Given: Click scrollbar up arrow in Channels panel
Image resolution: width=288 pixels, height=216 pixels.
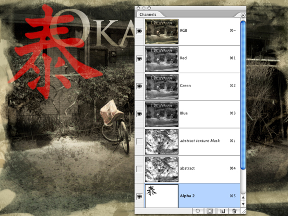Looking at the screenshot, I should click(x=243, y=197).
